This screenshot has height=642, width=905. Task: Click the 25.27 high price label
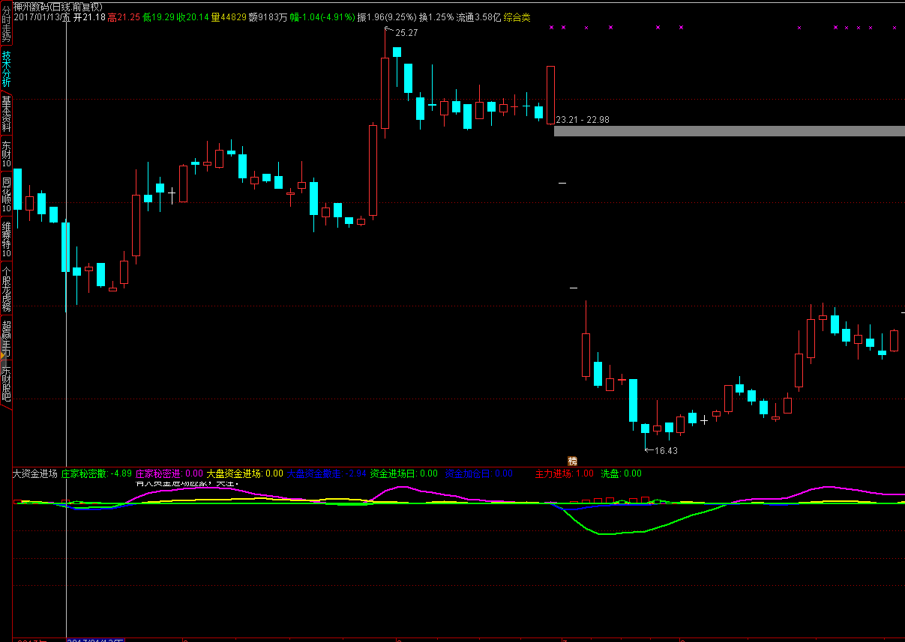click(x=406, y=33)
